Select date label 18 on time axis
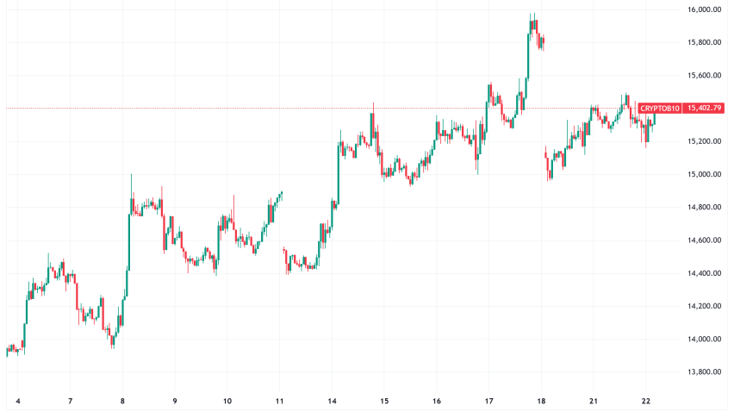The height and width of the screenshot is (418, 734). point(541,402)
